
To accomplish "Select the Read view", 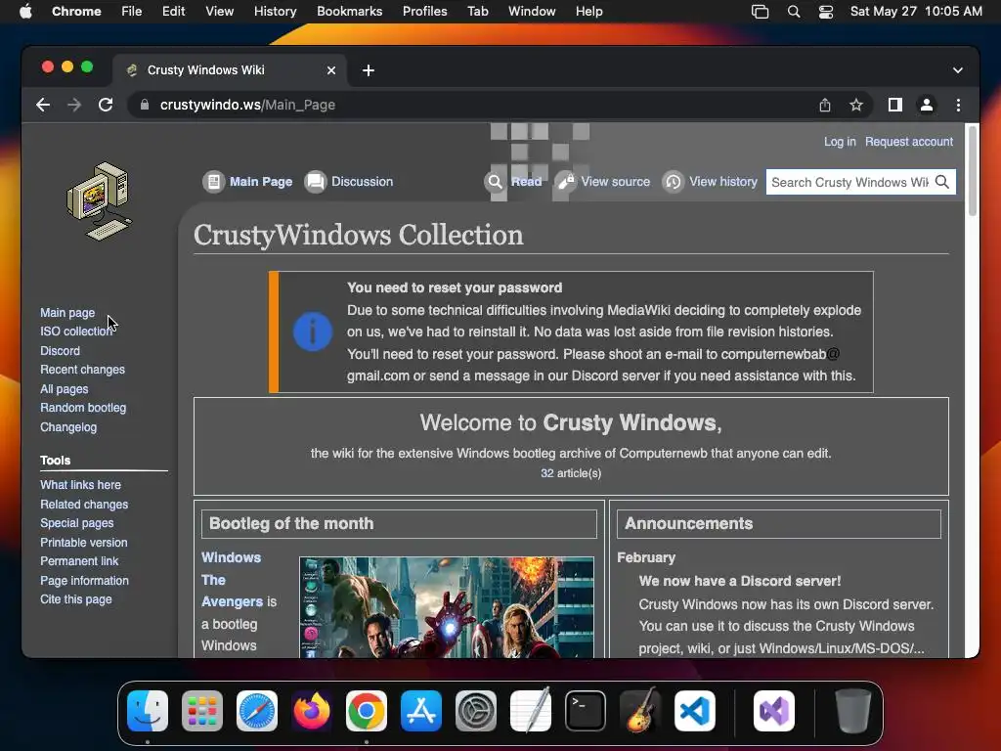I will pyautogui.click(x=513, y=181).
